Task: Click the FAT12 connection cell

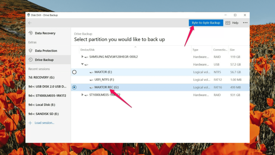Action: coord(218,80)
